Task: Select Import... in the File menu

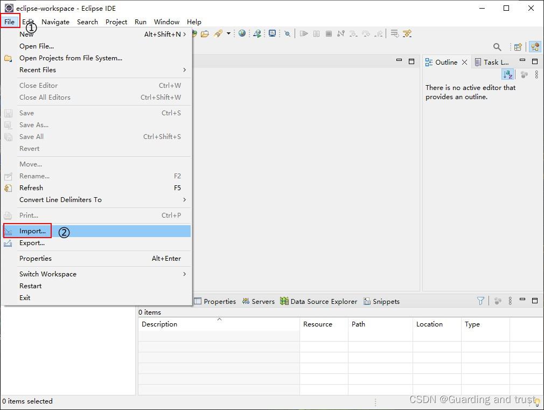Action: tap(96, 231)
